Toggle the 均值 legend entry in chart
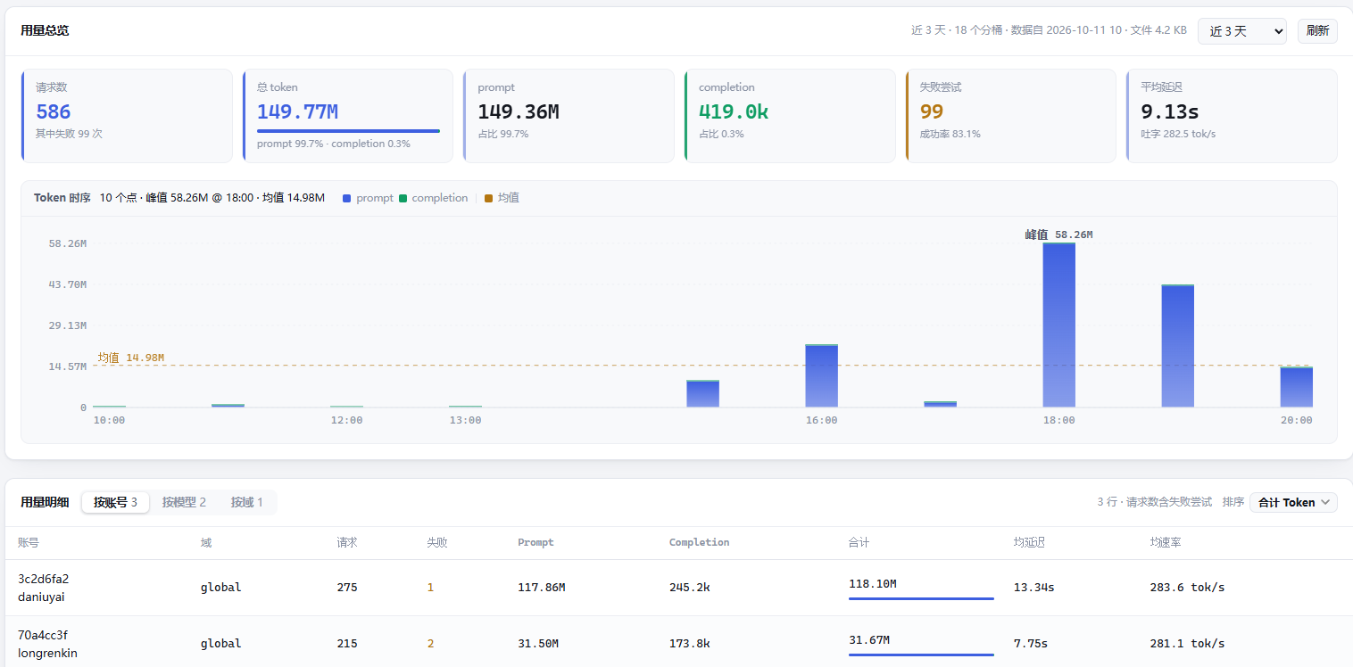The image size is (1353, 667). (x=502, y=198)
